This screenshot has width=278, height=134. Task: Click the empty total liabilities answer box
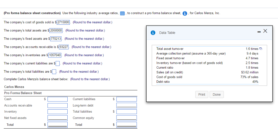pos(54,72)
